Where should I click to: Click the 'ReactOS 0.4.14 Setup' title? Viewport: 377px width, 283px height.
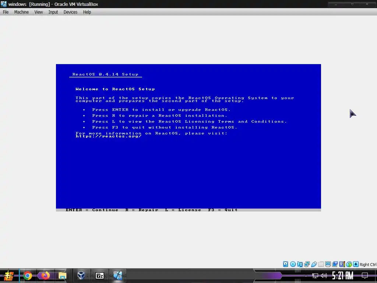point(105,74)
